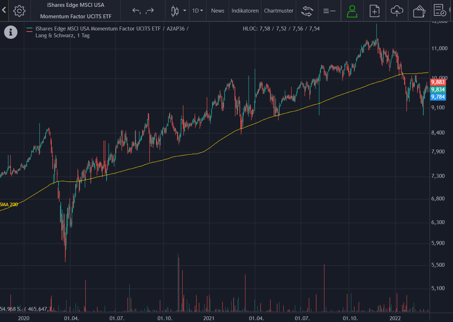Select the yellow SMA 200 label
The width and height of the screenshot is (453, 322).
pyautogui.click(x=9, y=204)
